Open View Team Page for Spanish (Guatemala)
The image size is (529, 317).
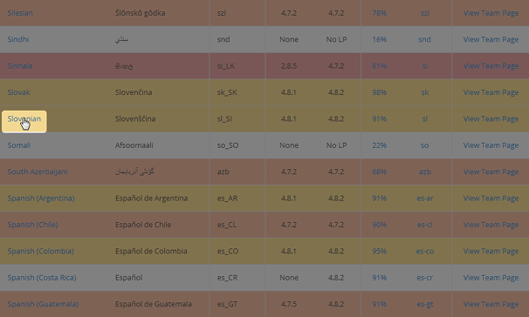tap(491, 304)
